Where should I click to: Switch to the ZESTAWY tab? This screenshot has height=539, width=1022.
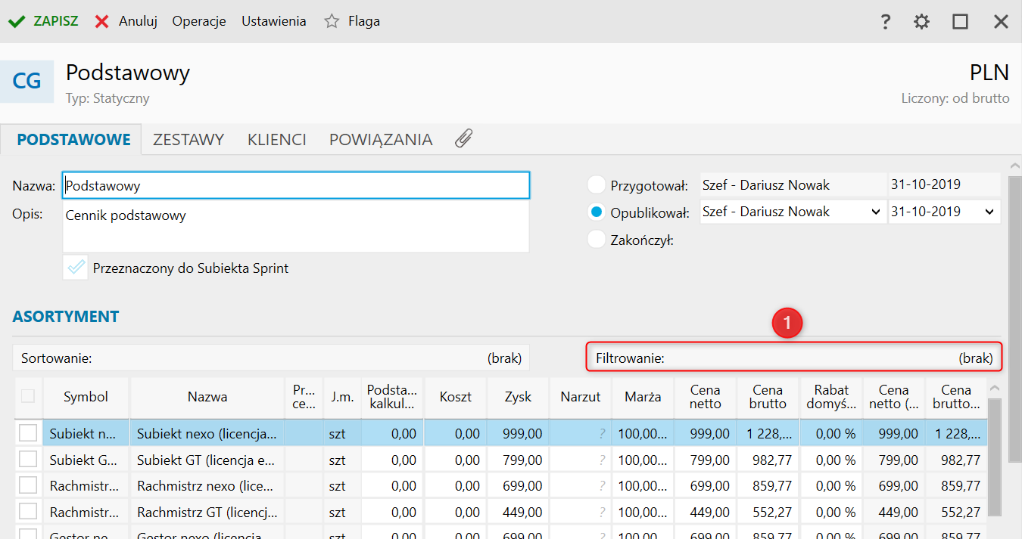click(x=189, y=140)
